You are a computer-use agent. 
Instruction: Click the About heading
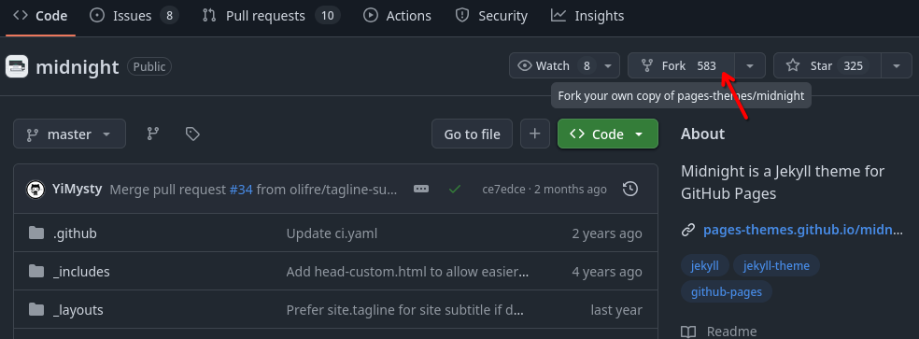702,134
